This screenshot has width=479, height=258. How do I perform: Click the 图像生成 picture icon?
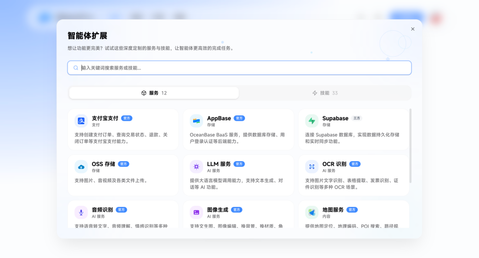pyautogui.click(x=196, y=212)
